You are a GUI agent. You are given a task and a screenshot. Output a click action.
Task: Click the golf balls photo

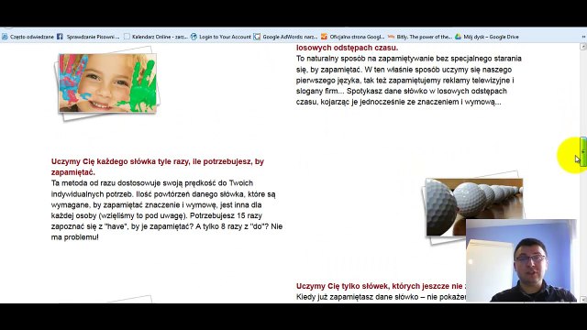pos(474,207)
